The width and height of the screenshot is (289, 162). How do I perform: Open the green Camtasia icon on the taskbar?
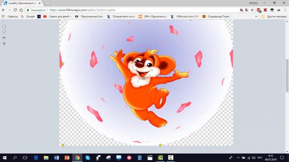[160, 158]
